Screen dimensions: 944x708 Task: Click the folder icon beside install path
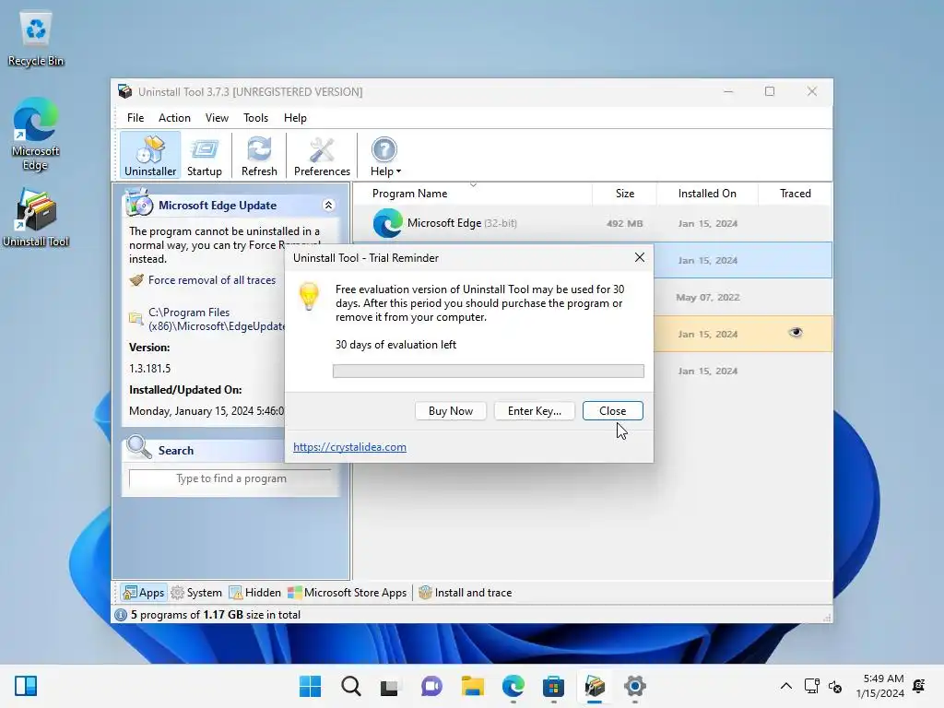(x=136, y=318)
